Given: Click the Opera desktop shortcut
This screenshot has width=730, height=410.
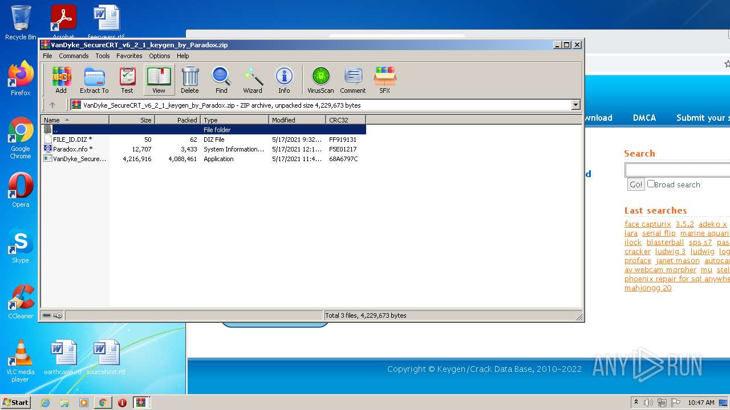Looking at the screenshot, I should (21, 190).
